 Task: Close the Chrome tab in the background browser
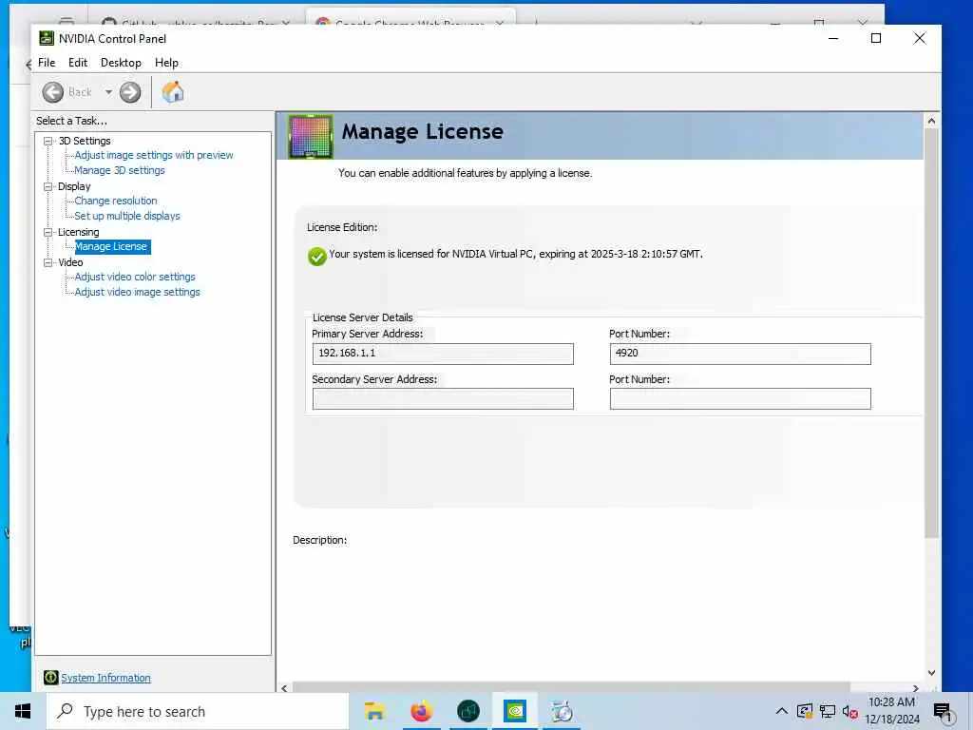click(500, 23)
